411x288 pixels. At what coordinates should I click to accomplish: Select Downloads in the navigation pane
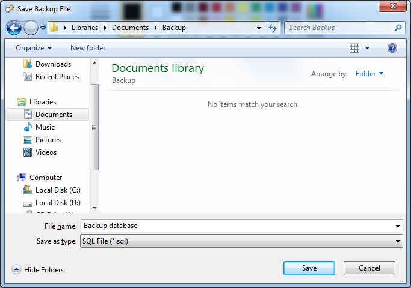click(x=52, y=64)
